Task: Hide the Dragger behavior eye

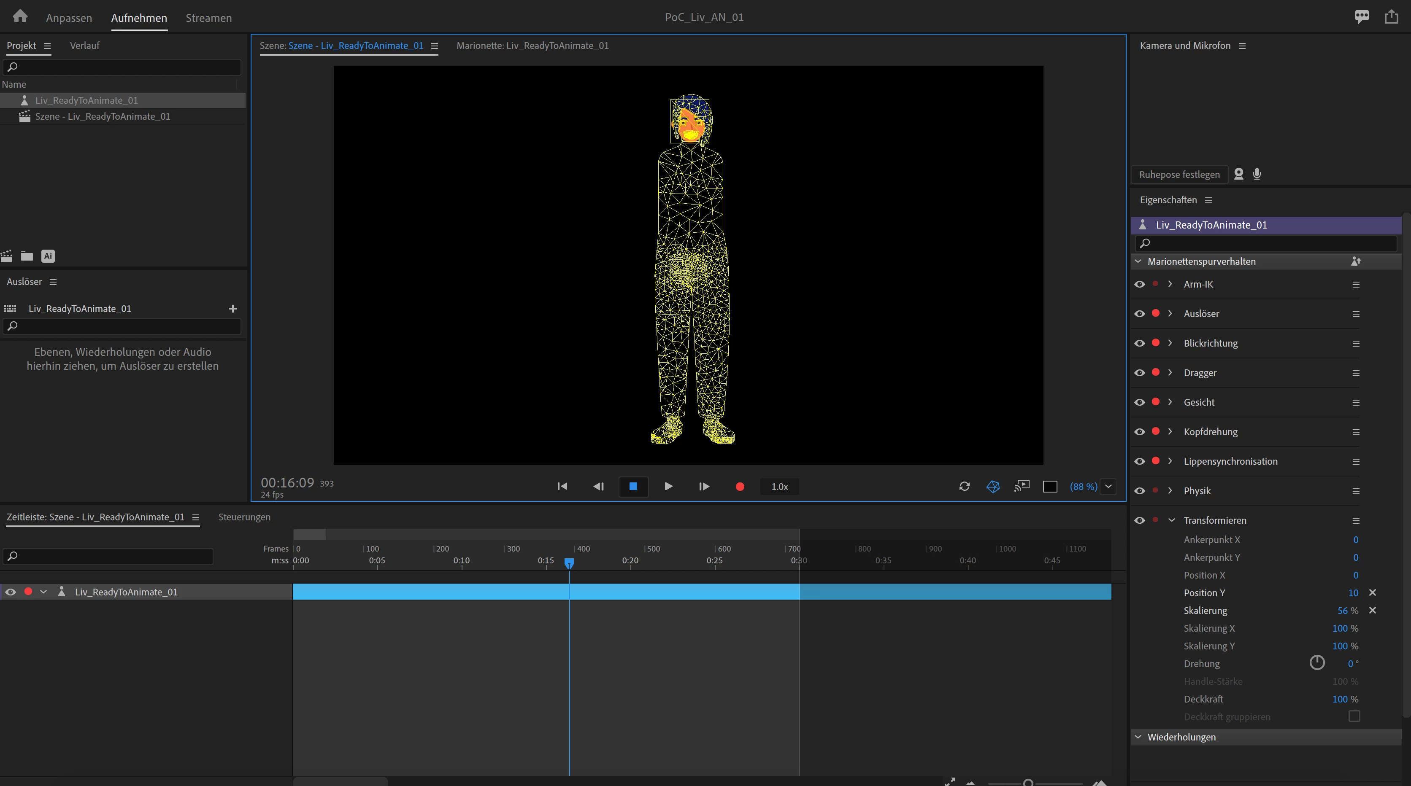Action: [1140, 373]
